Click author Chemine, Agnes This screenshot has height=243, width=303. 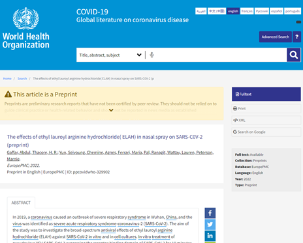[102, 152]
